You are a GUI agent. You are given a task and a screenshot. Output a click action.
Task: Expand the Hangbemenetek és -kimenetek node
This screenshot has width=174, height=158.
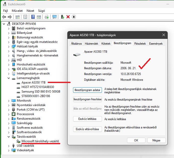coord(9,55)
